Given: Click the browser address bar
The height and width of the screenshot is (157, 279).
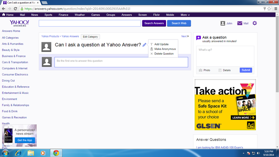Looking at the screenshot, I should 142,8.
